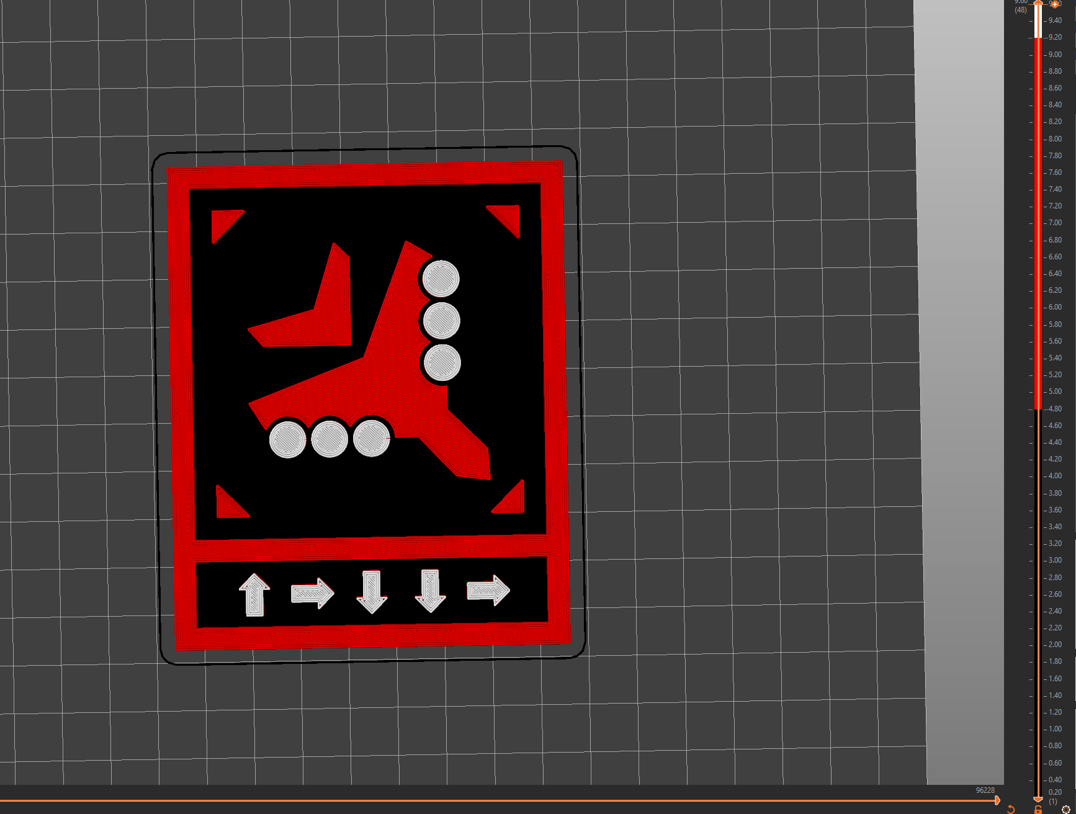Screen dimensions: 1076x814
Task: Click the white up arrow on the model
Action: point(254,594)
